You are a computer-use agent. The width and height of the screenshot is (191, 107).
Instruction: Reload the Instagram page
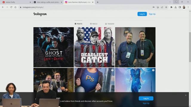point(11,7)
